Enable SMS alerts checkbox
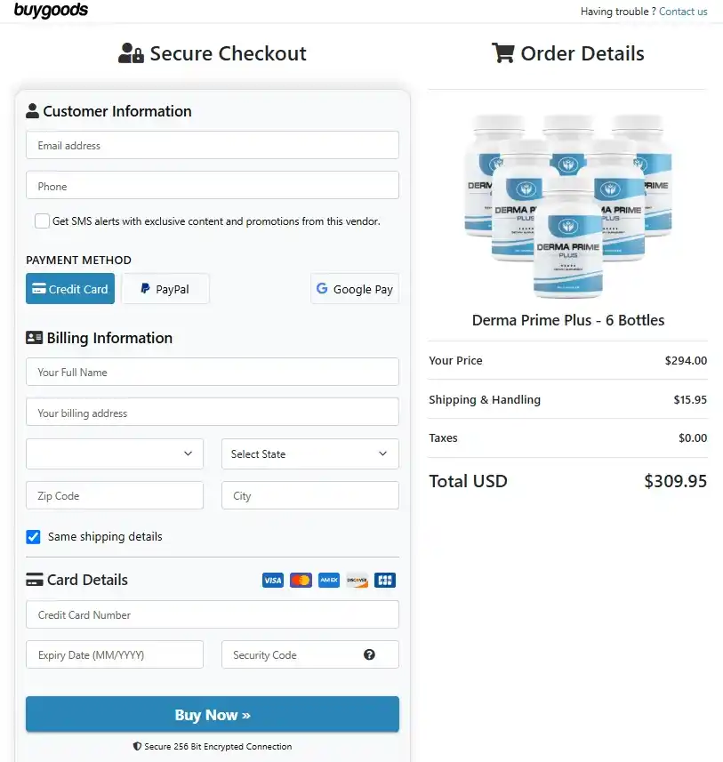 [x=43, y=221]
